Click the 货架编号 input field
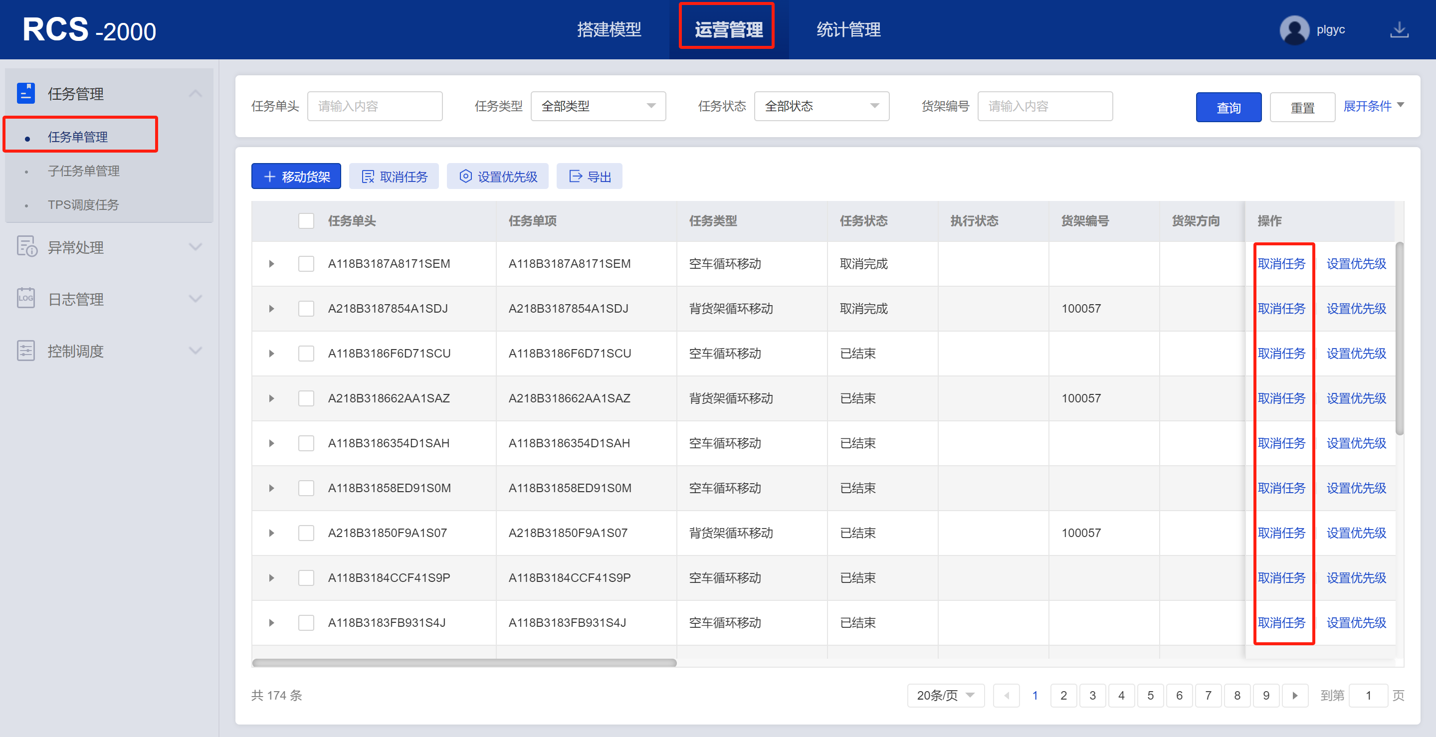 (1044, 106)
